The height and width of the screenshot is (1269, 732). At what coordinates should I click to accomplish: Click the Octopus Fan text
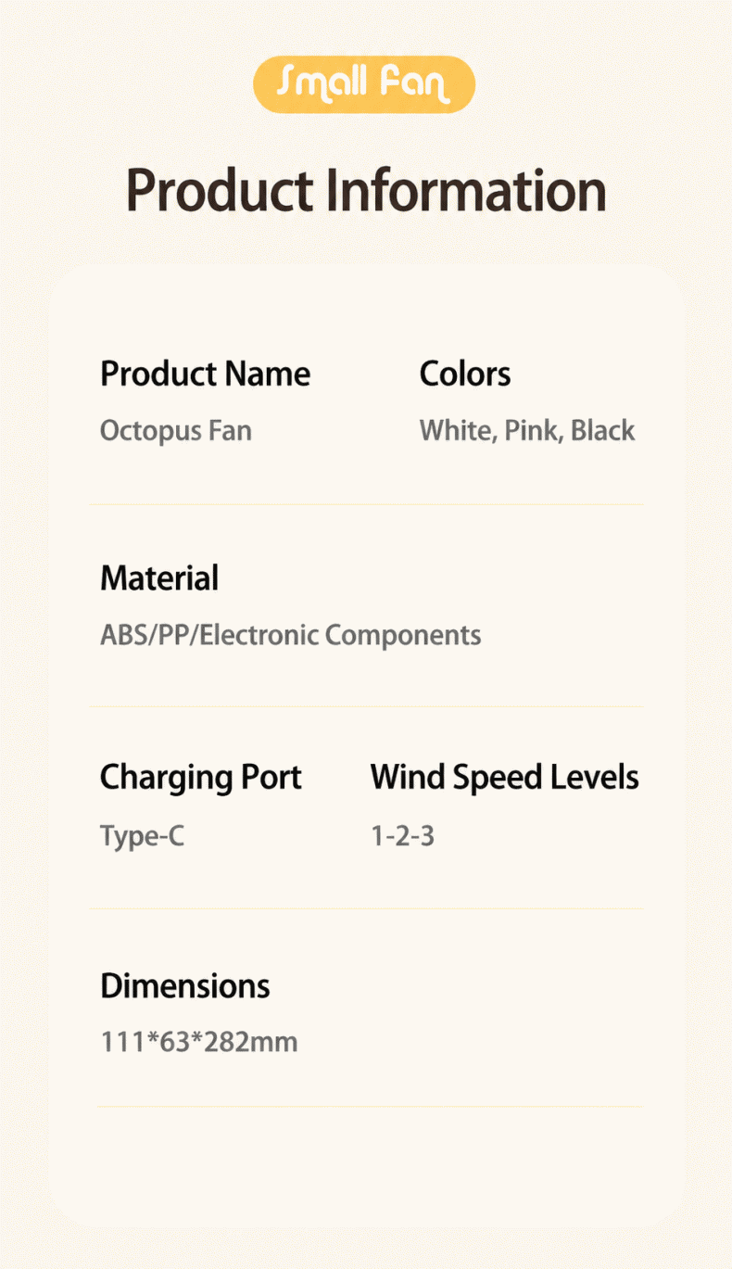[x=176, y=431]
